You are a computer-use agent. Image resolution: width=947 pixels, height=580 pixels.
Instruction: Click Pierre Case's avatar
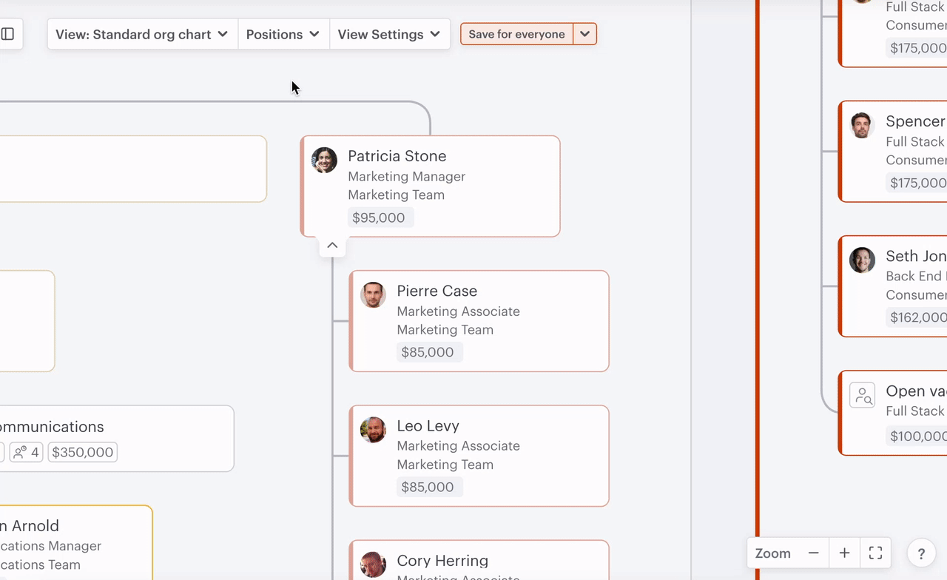pyautogui.click(x=373, y=294)
